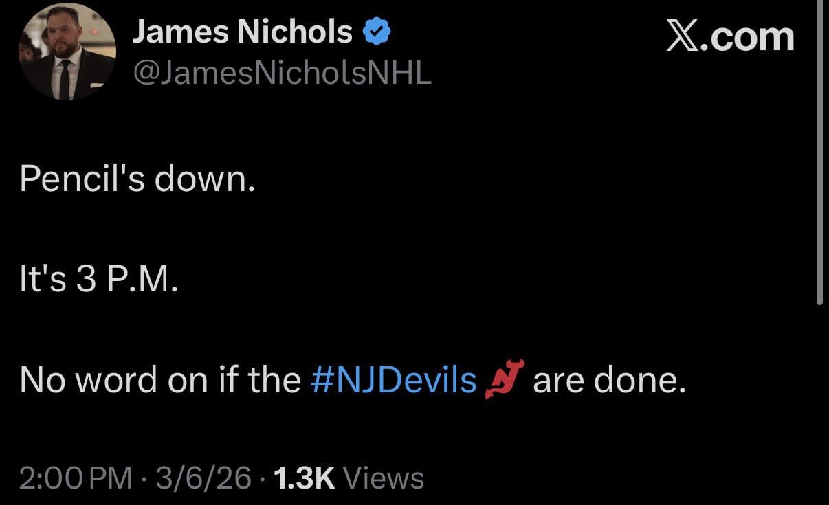The width and height of the screenshot is (829, 505).
Task: Click the X logo watermark
Action: coord(683,36)
